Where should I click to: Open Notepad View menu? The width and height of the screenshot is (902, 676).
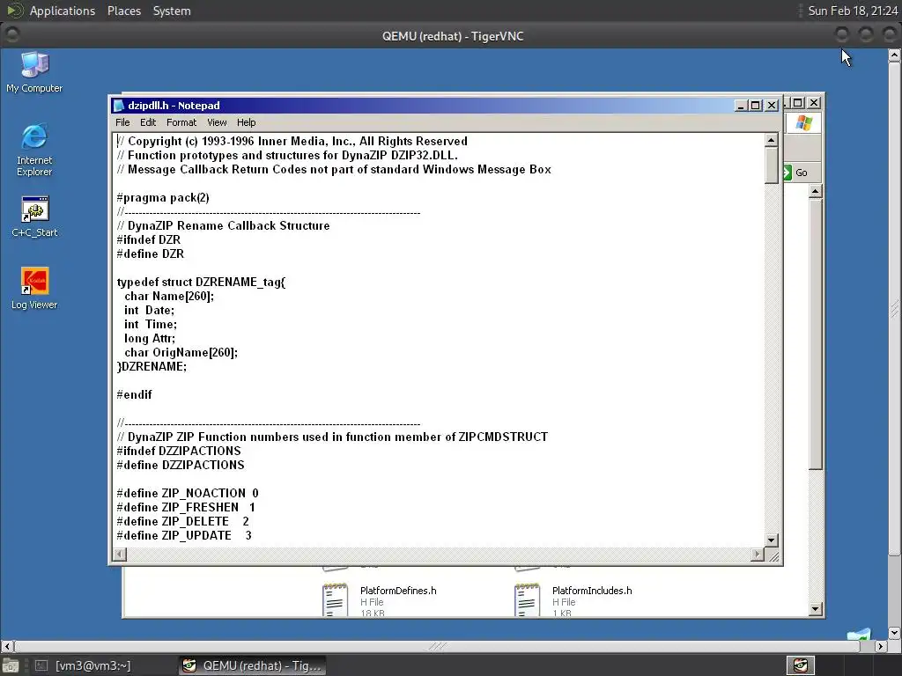(x=217, y=122)
